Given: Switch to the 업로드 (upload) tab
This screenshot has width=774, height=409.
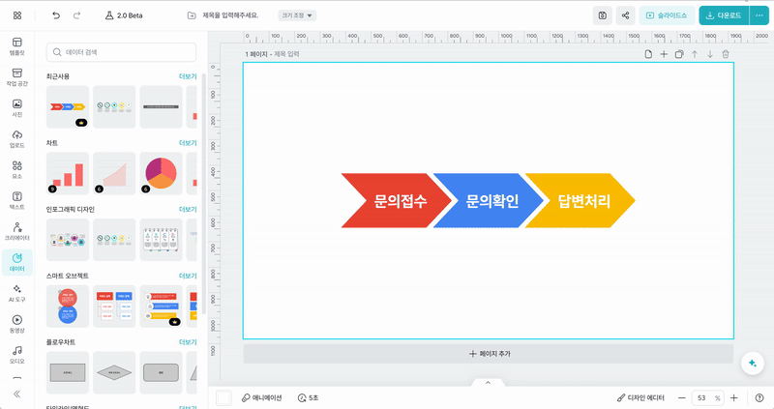Looking at the screenshot, I should click(16, 138).
